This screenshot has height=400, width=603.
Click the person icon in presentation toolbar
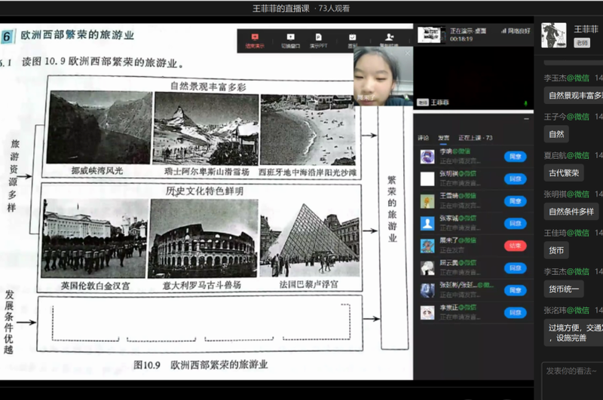tap(389, 37)
